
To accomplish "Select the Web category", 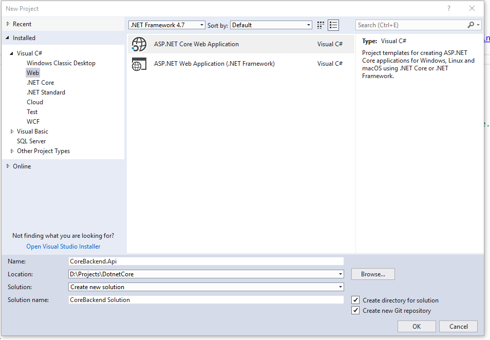I will (33, 73).
